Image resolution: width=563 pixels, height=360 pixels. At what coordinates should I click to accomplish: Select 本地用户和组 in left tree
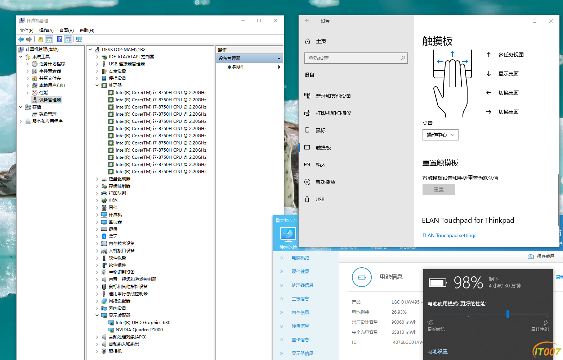pos(52,85)
